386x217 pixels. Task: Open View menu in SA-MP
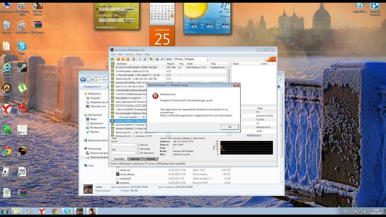pyautogui.click(x=120, y=54)
